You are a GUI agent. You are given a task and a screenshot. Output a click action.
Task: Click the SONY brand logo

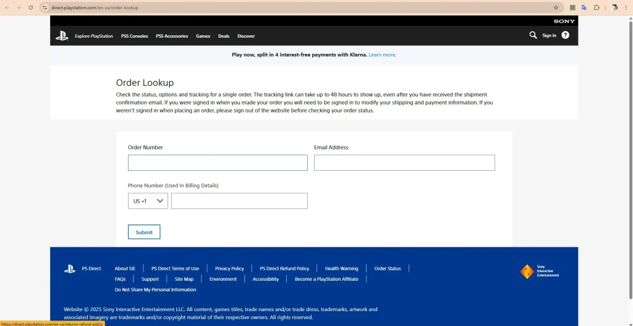(564, 21)
